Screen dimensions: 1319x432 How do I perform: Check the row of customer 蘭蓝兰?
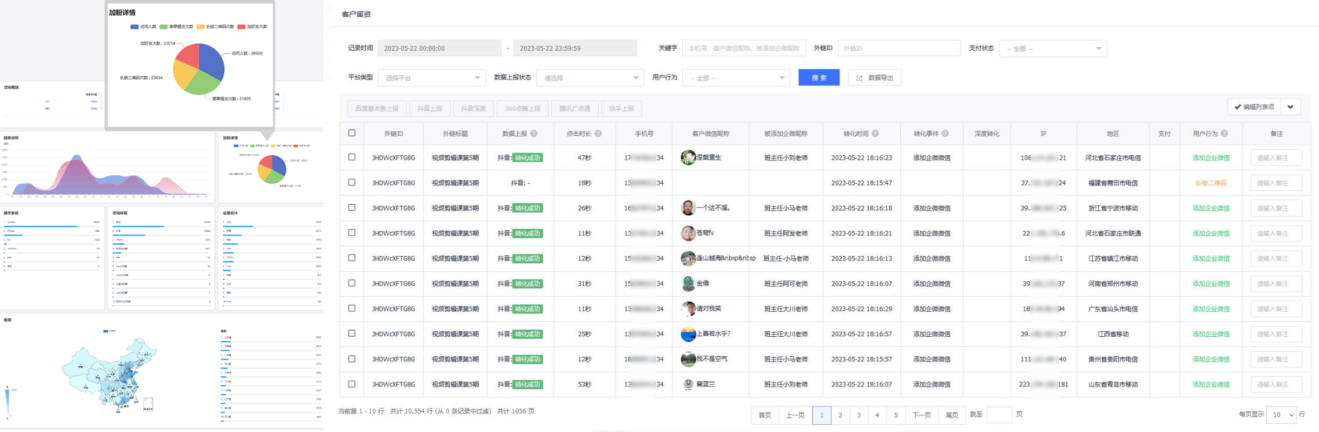(352, 384)
